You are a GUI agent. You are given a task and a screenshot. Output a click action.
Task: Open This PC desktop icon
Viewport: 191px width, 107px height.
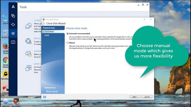point(6,19)
